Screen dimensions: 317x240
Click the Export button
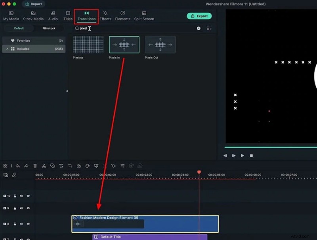[x=199, y=16]
